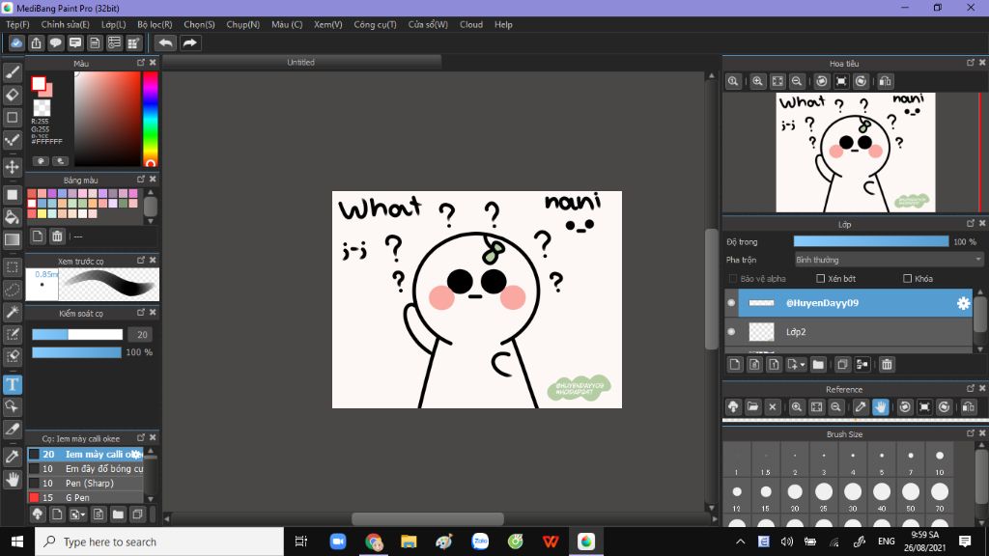
Task: Open the Windows Start menu
Action: pos(17,542)
